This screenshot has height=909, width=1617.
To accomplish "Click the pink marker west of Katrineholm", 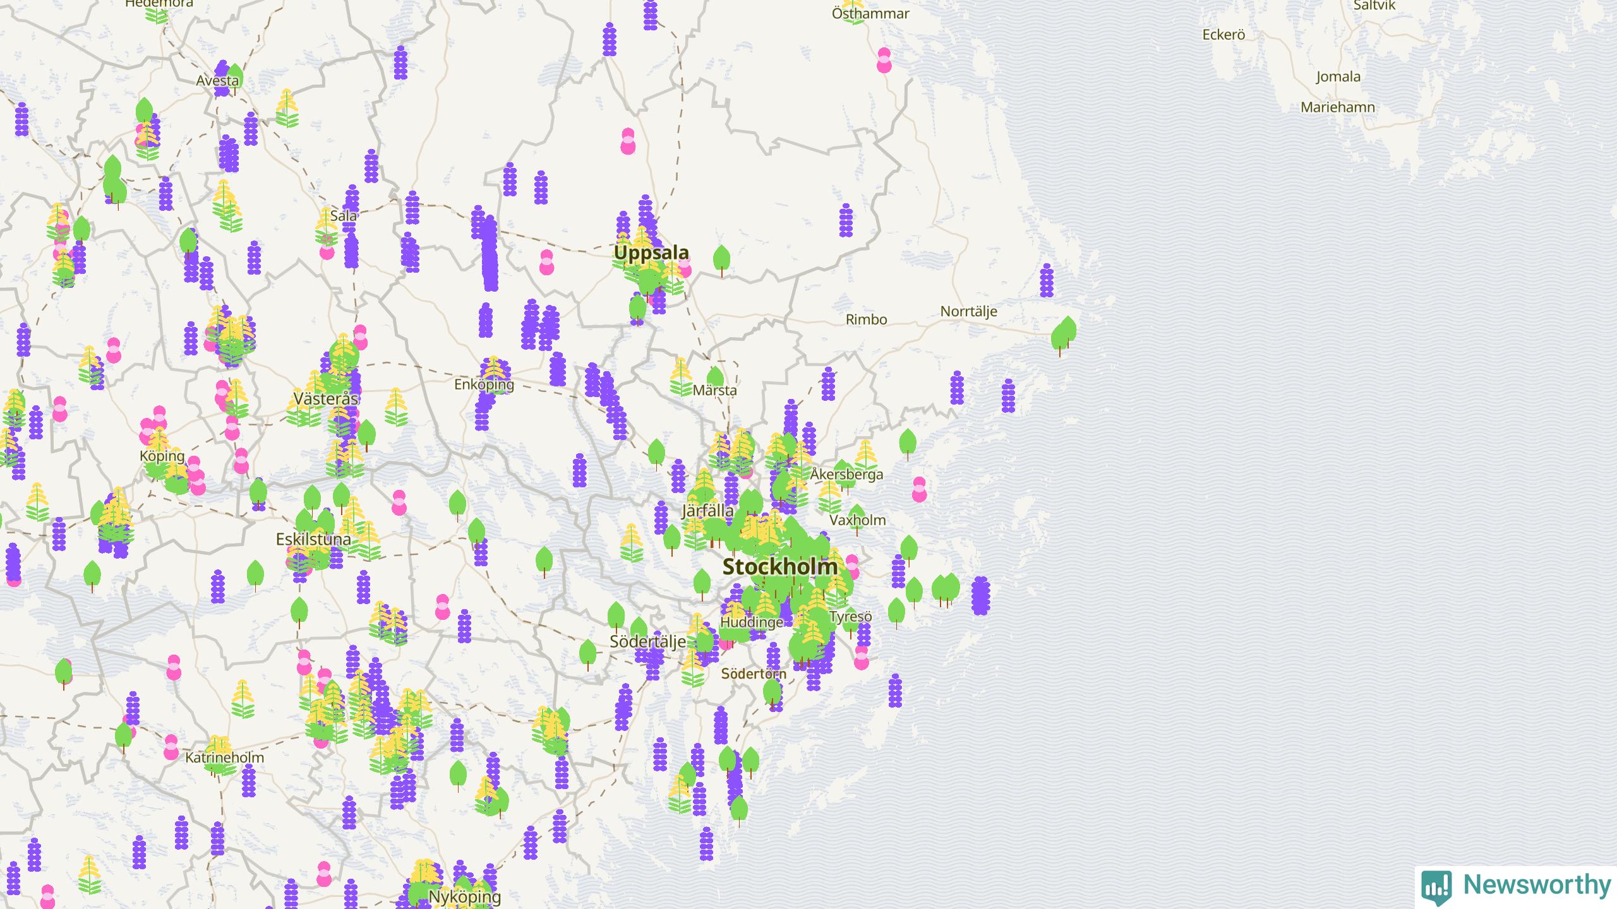I will pos(171,747).
